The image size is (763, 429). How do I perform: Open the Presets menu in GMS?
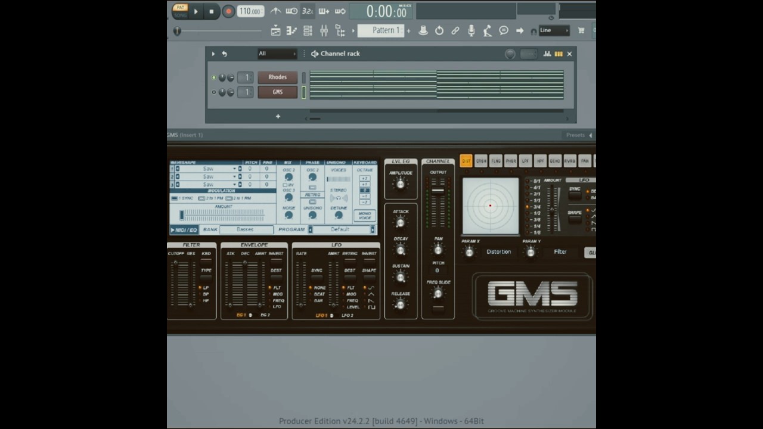click(x=579, y=135)
